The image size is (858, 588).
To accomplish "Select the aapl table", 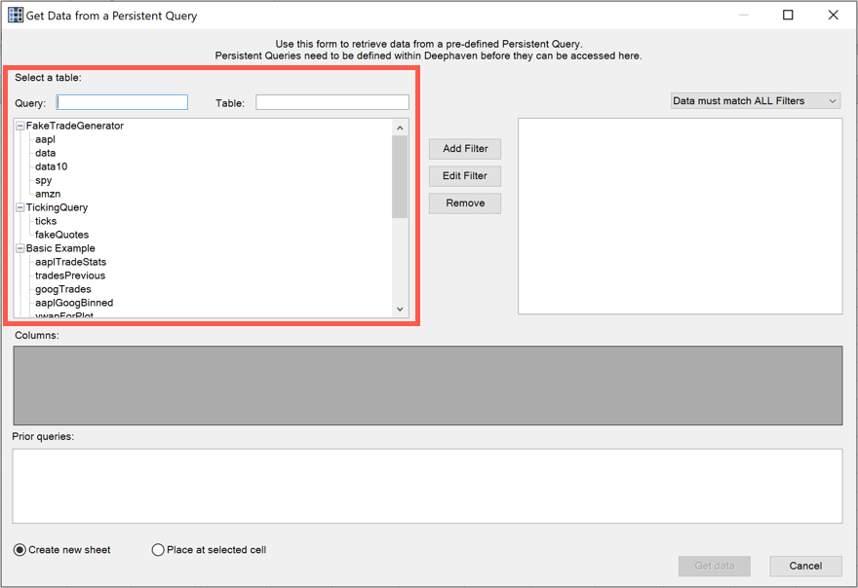I will [x=45, y=139].
